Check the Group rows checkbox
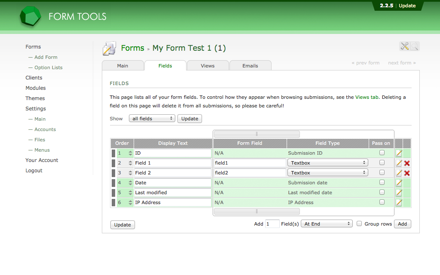440x275 pixels. [359, 223]
